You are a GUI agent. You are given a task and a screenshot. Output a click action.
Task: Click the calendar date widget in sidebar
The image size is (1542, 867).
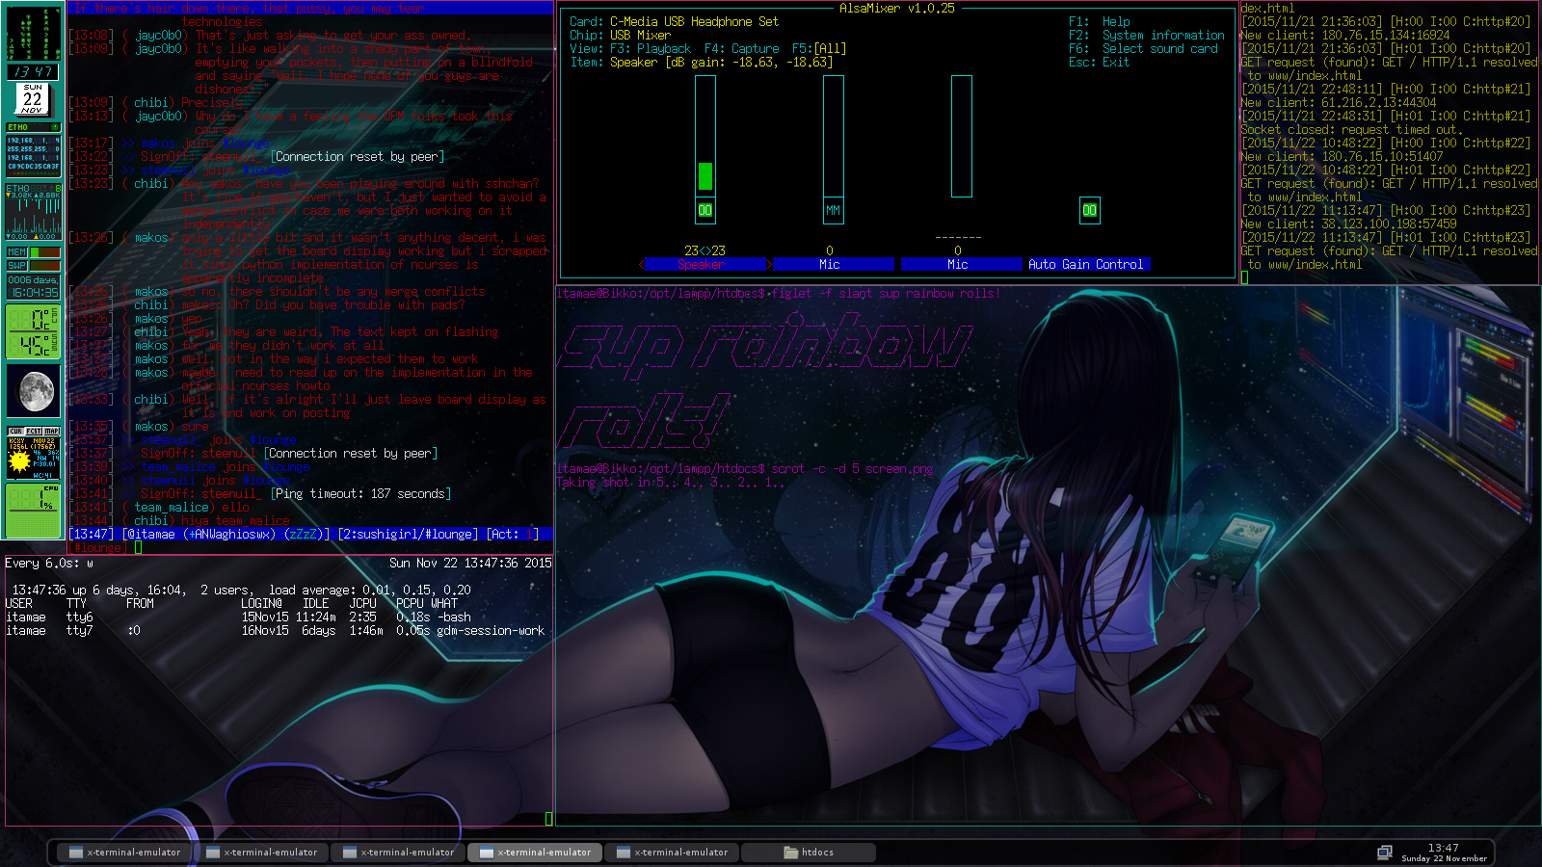point(33,98)
